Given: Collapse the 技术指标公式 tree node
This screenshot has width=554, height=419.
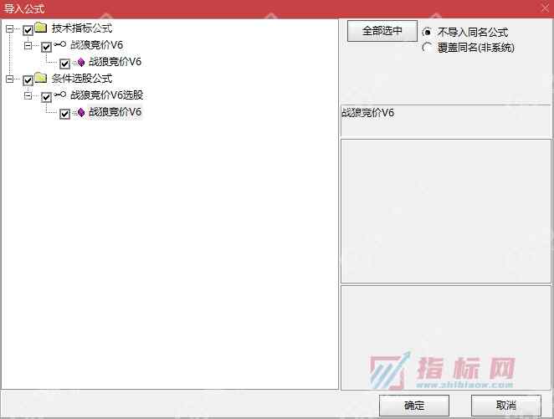Looking at the screenshot, I should point(10,28).
